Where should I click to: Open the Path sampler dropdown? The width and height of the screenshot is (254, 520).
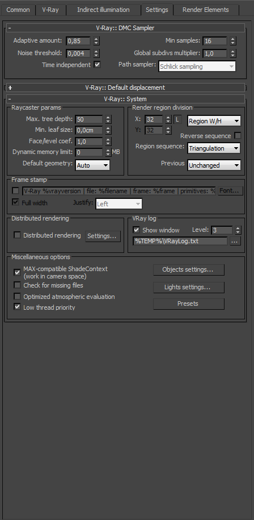click(197, 66)
